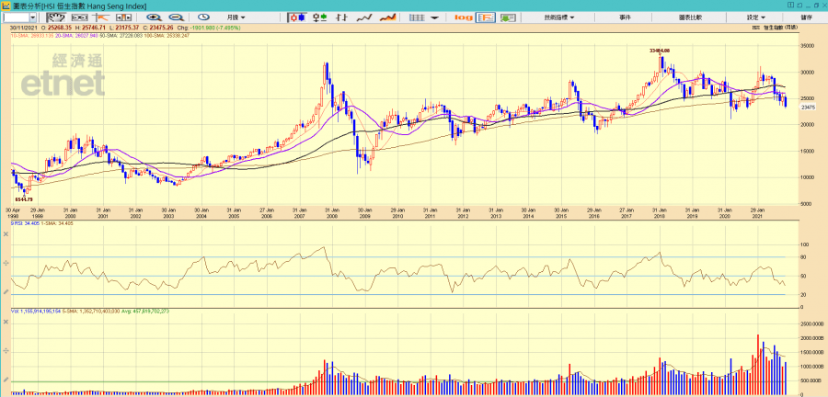Select the candlestick chart type icon
828x397 pixels.
point(297,17)
